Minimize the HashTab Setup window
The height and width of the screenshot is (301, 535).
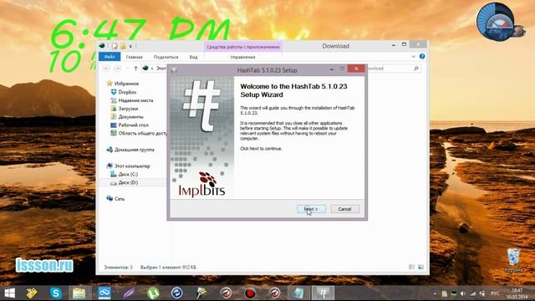click(x=331, y=69)
